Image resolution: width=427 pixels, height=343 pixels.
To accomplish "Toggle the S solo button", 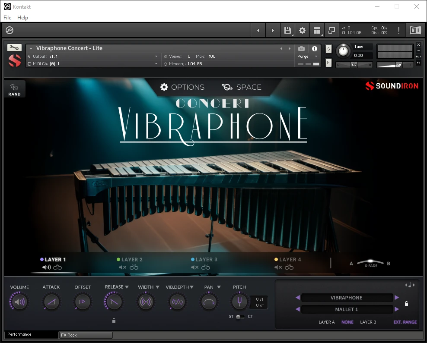I will [x=328, y=49].
